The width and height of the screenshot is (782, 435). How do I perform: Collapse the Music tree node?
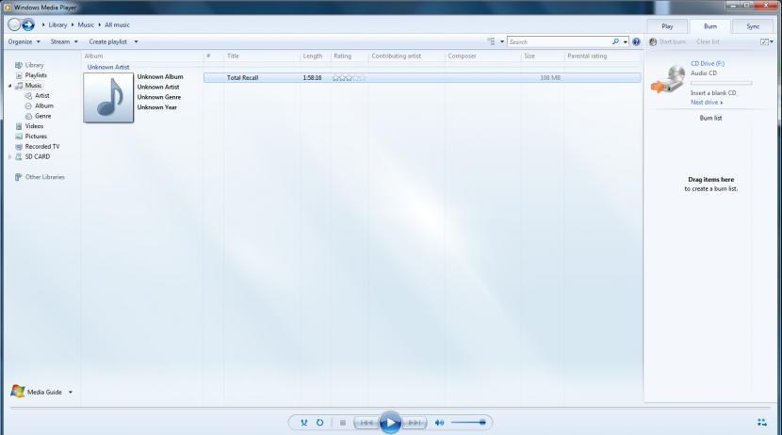pyautogui.click(x=10, y=86)
